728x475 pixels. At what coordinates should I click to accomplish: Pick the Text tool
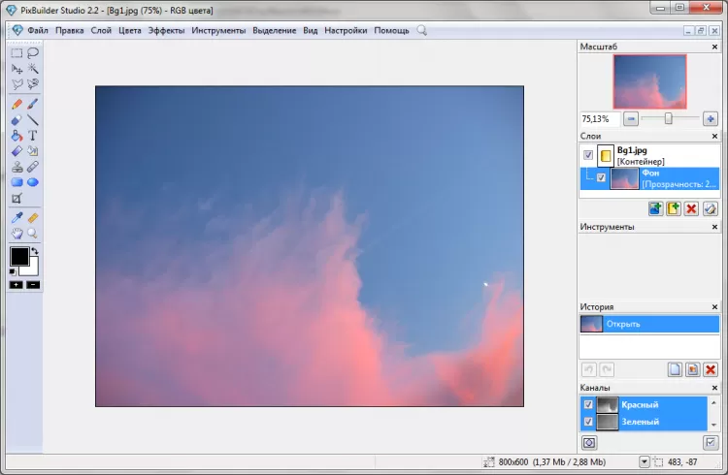pos(33,136)
